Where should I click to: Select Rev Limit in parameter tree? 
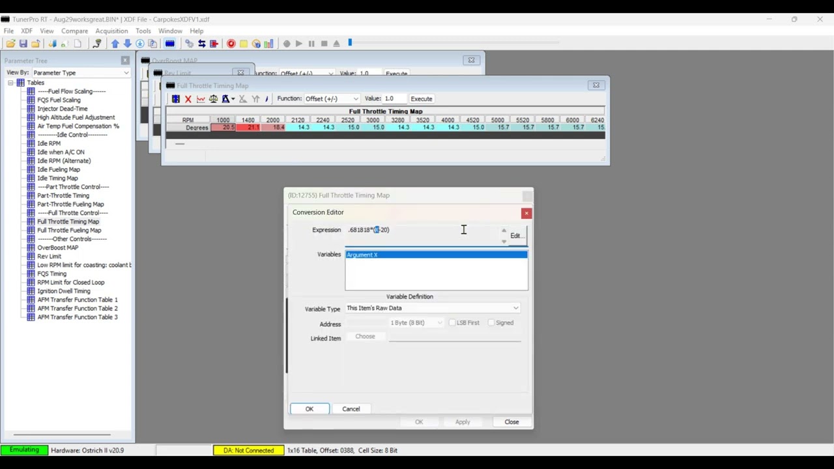(49, 256)
